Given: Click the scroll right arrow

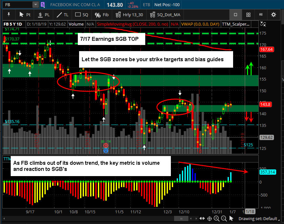Looking at the screenshot, I should pyautogui.click(x=196, y=218).
